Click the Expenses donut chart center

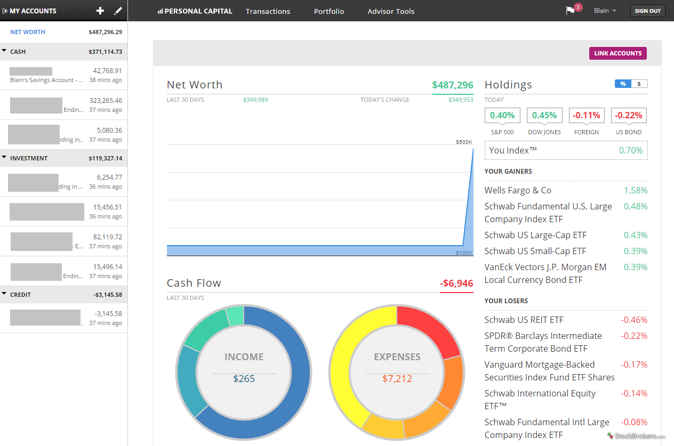pyautogui.click(x=397, y=372)
